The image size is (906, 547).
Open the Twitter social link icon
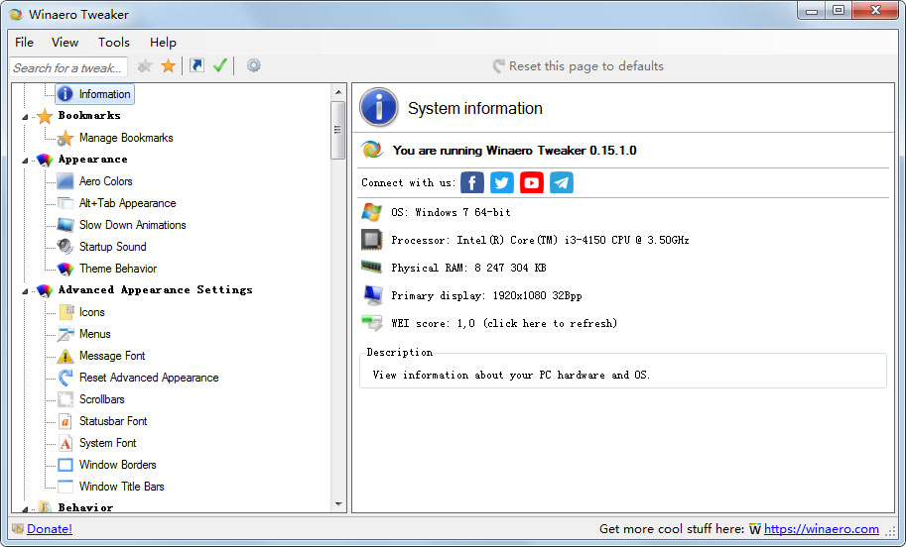coord(502,182)
